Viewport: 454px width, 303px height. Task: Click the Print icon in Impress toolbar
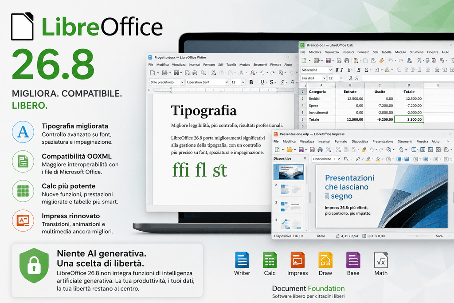coord(320,150)
